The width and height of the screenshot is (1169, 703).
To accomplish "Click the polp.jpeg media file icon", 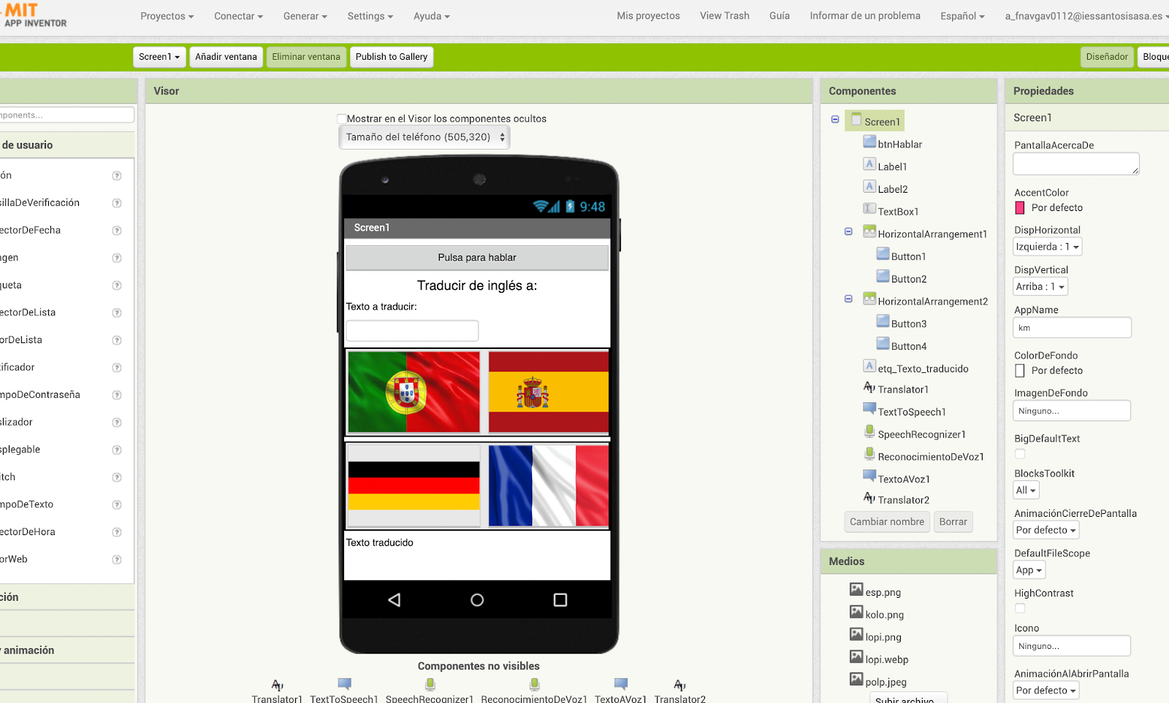I will (856, 680).
